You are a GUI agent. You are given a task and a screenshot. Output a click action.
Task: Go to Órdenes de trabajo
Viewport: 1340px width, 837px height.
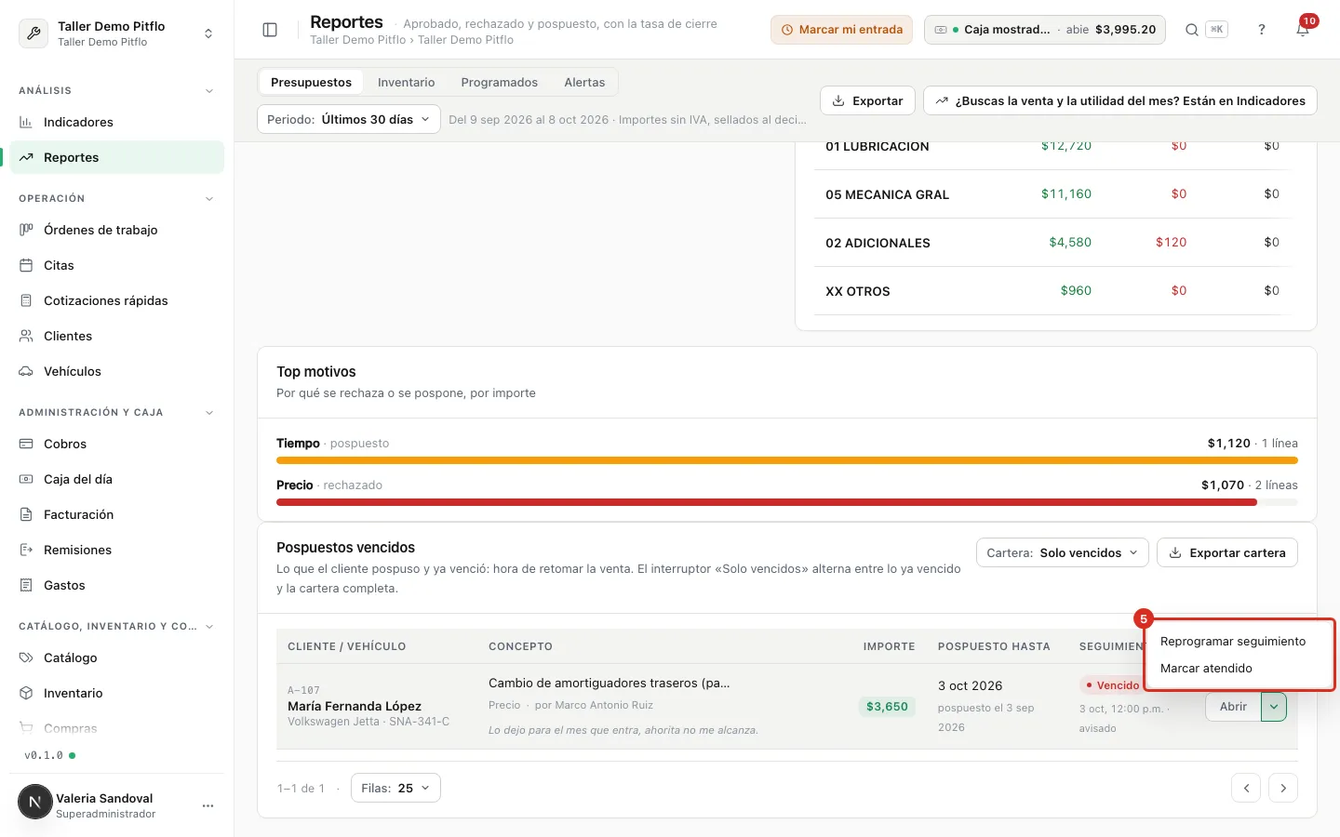pyautogui.click(x=117, y=230)
